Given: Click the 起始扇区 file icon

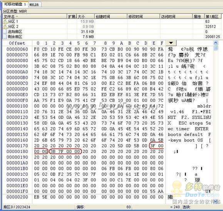Looking at the screenshot, I should point(5,32).
